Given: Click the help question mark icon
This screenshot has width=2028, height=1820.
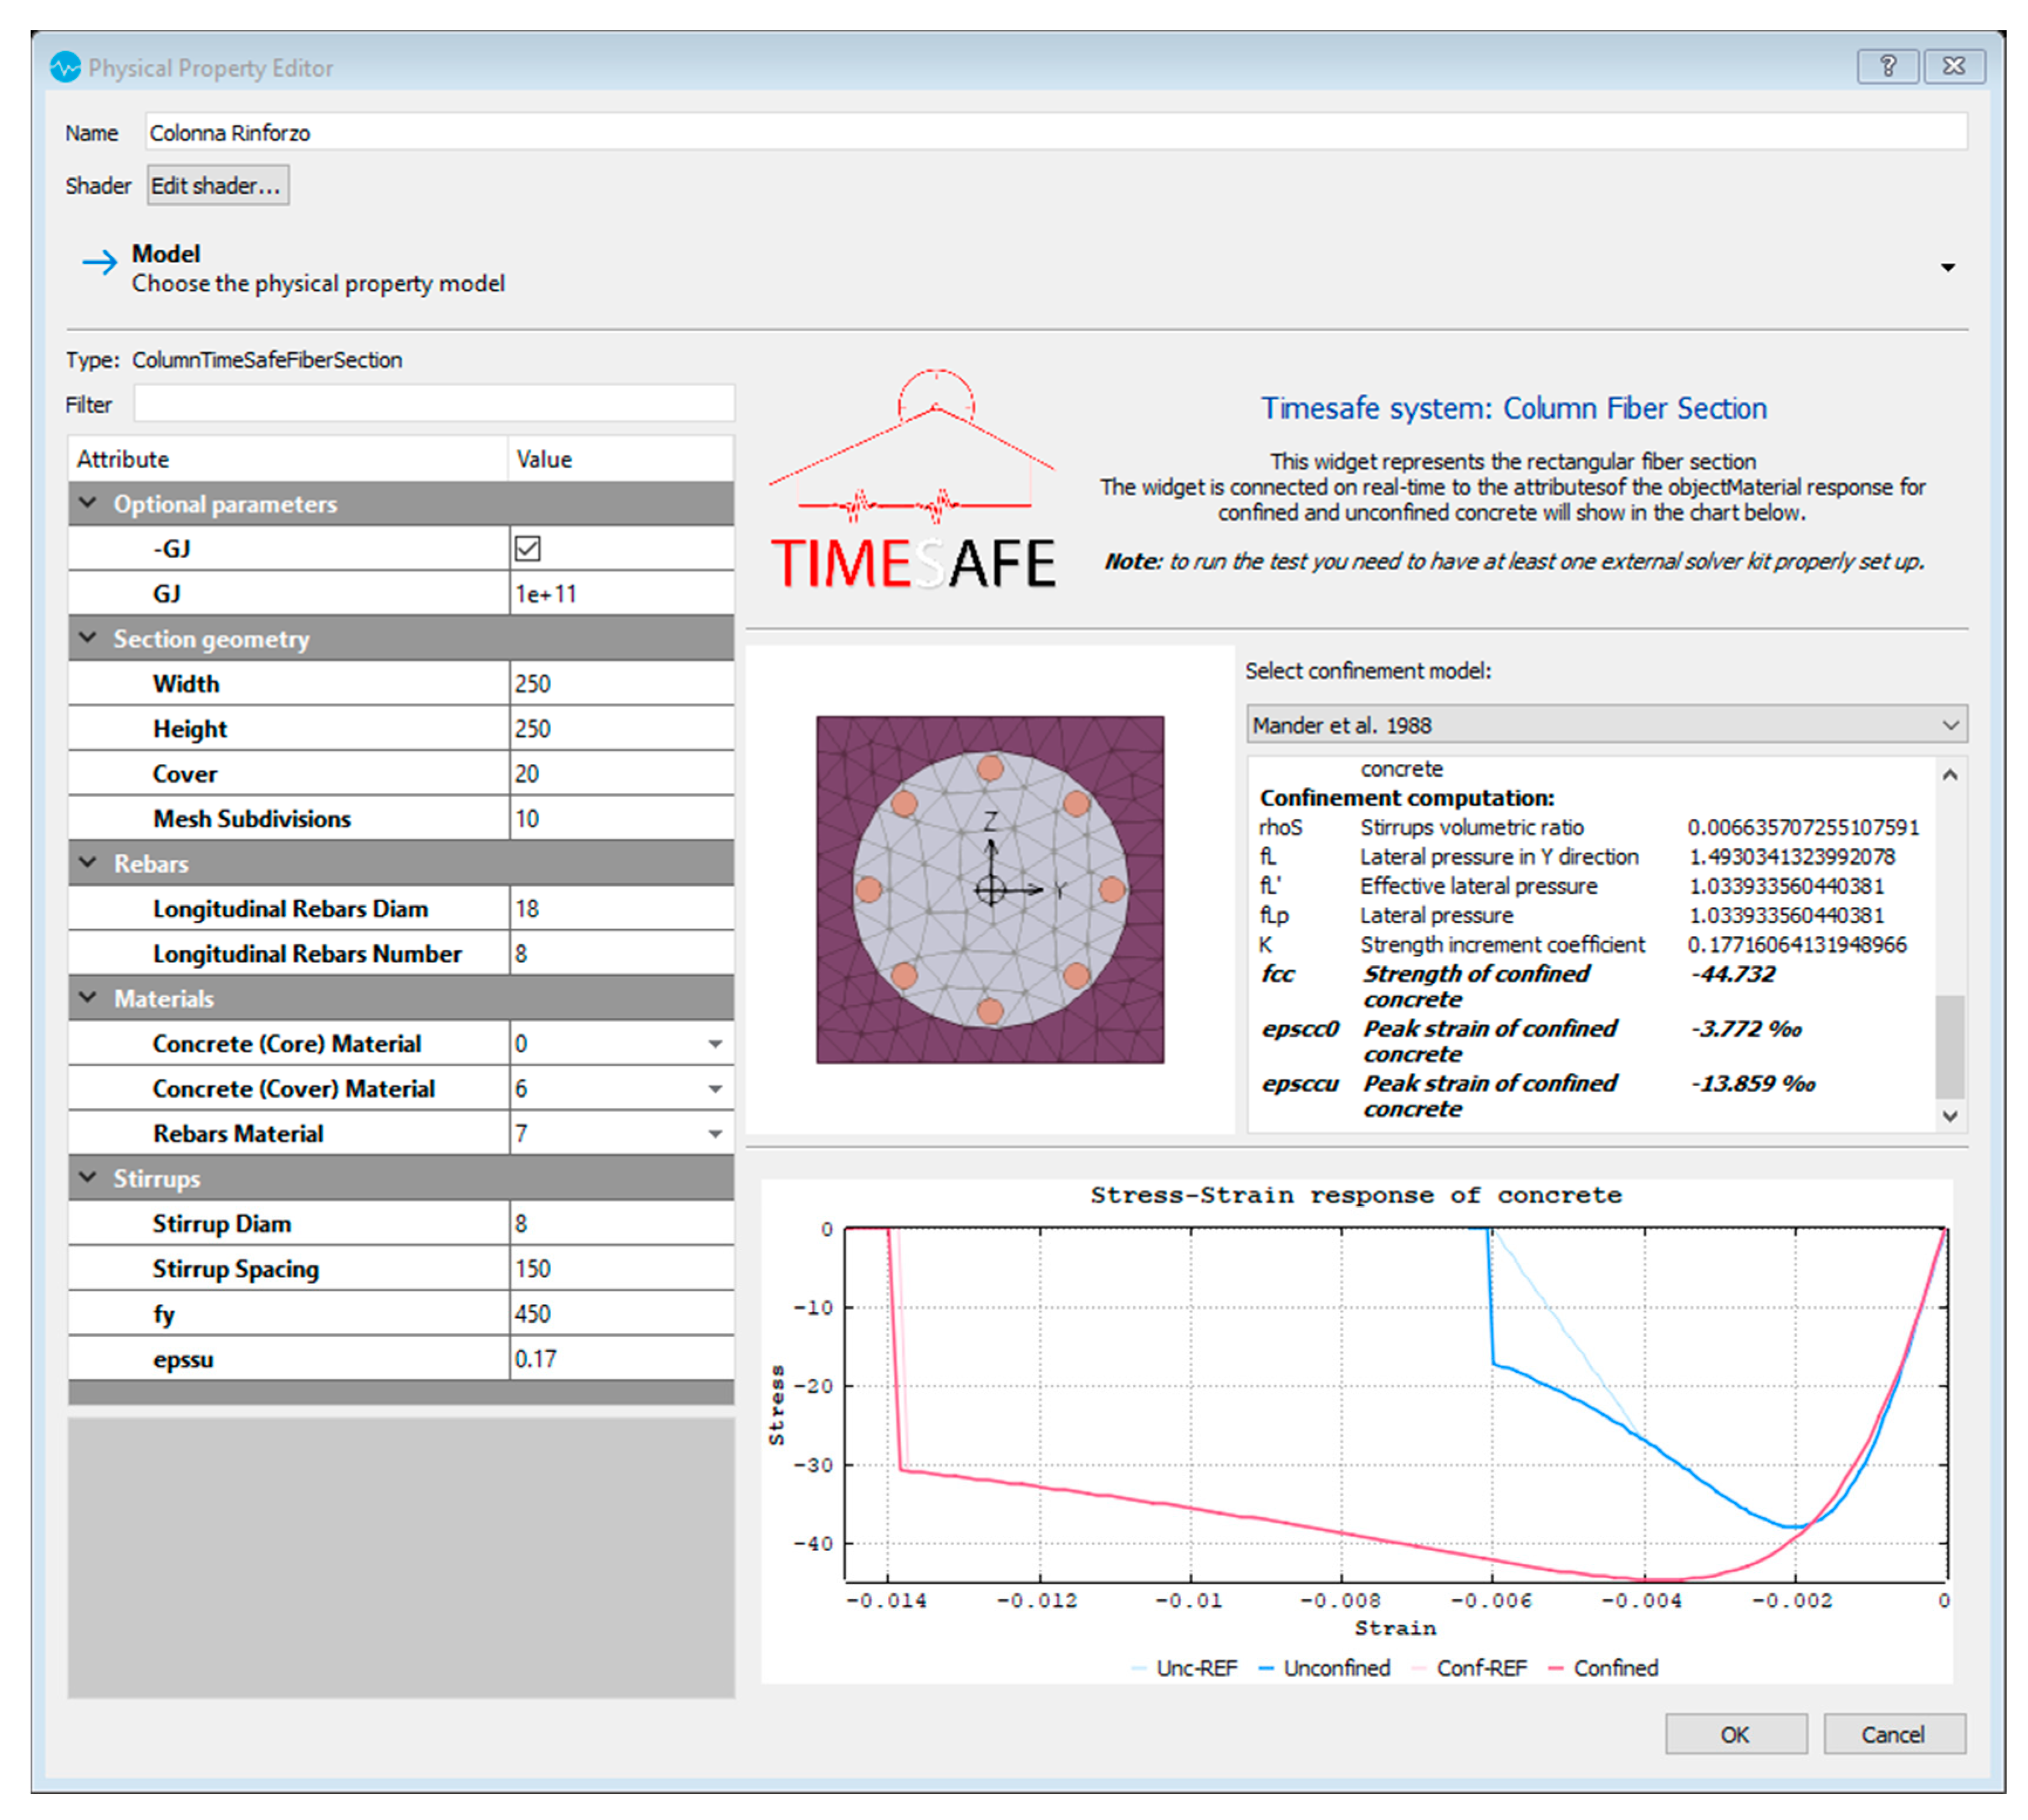Looking at the screenshot, I should point(1887,67).
